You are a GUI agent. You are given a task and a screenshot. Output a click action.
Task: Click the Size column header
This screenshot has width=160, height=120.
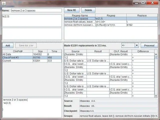pos(40,51)
